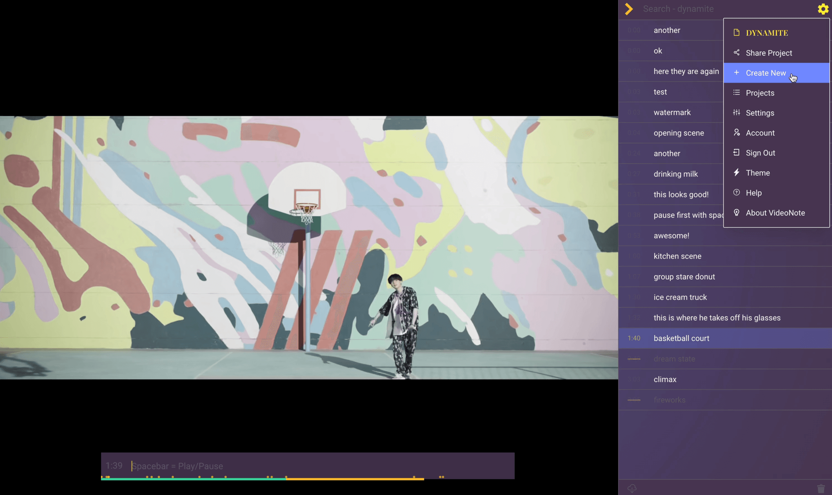Click the Theme lightning bolt icon
832x495 pixels.
(x=736, y=173)
